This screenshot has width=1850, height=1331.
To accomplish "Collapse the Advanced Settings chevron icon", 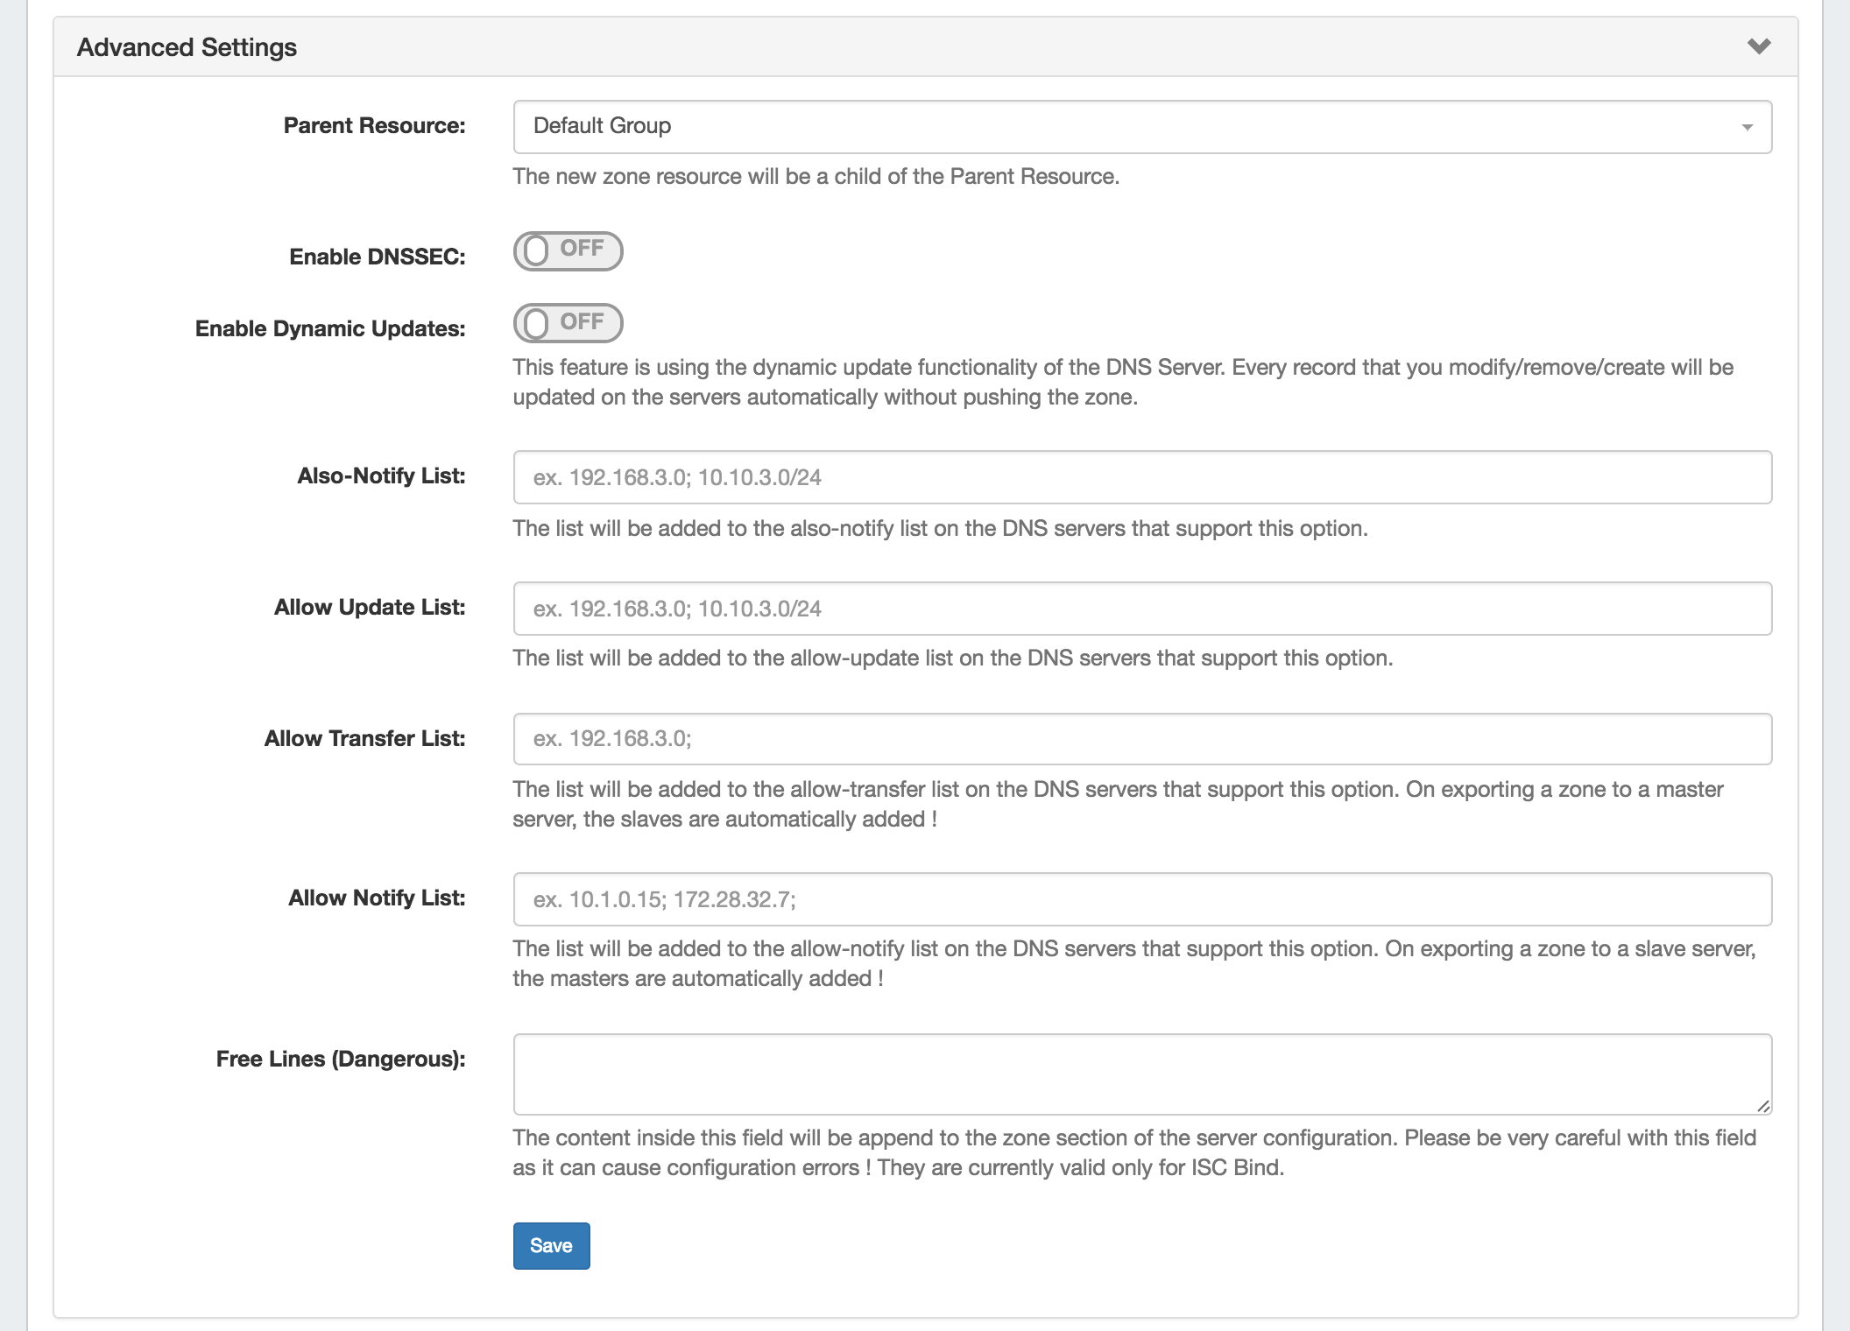I will coord(1758,46).
